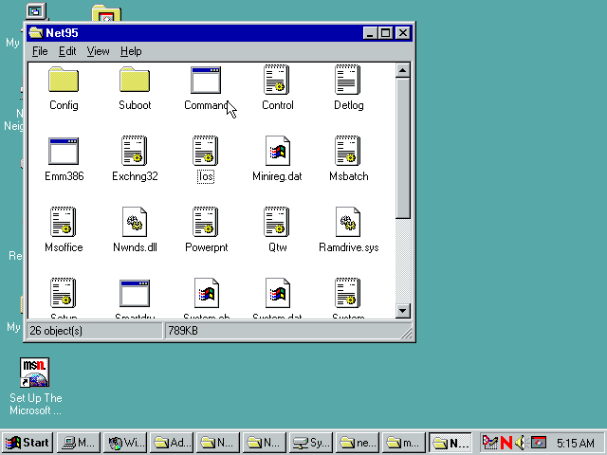This screenshot has width=607, height=455.
Task: Click the scrollbar up arrow
Action: pyautogui.click(x=402, y=69)
